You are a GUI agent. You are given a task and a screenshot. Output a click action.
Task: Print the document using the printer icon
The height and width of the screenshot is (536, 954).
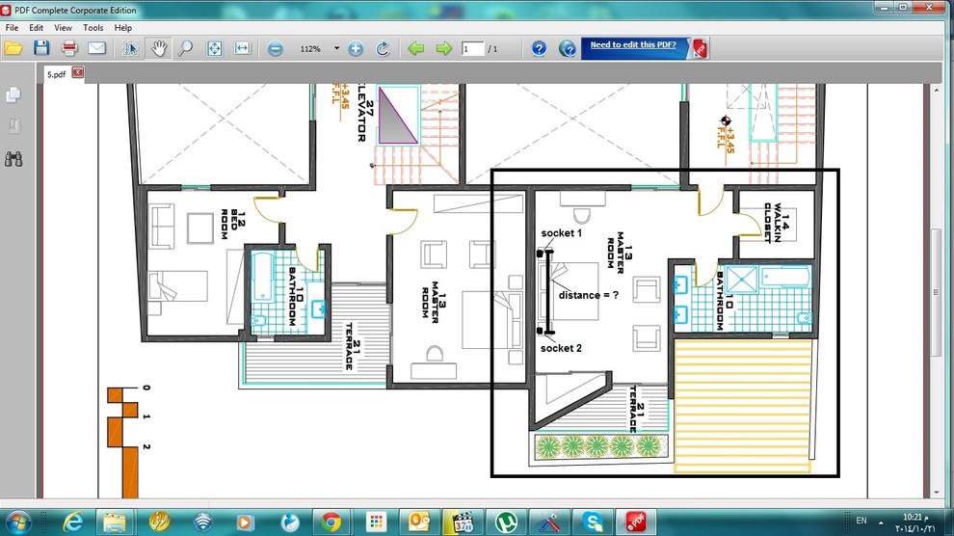click(69, 48)
